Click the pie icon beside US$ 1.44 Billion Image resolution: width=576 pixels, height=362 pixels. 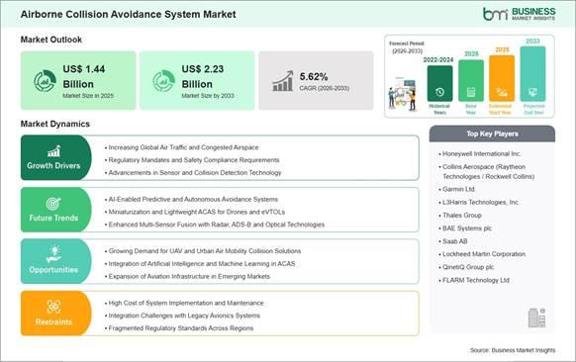pos(45,81)
